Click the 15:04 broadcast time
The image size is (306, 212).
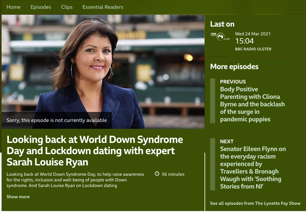(x=244, y=41)
